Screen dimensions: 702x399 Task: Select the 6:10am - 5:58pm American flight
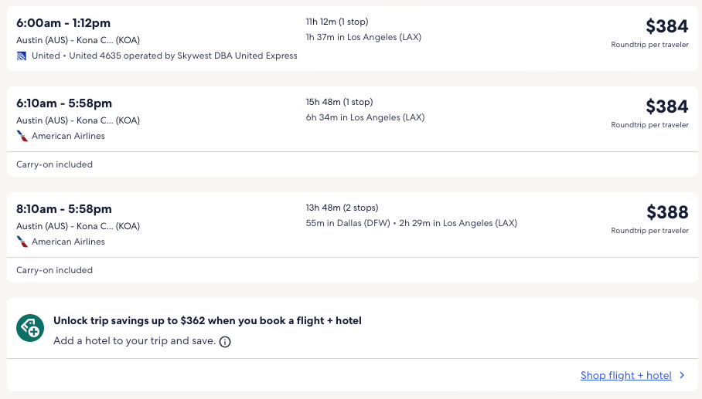click(x=64, y=103)
